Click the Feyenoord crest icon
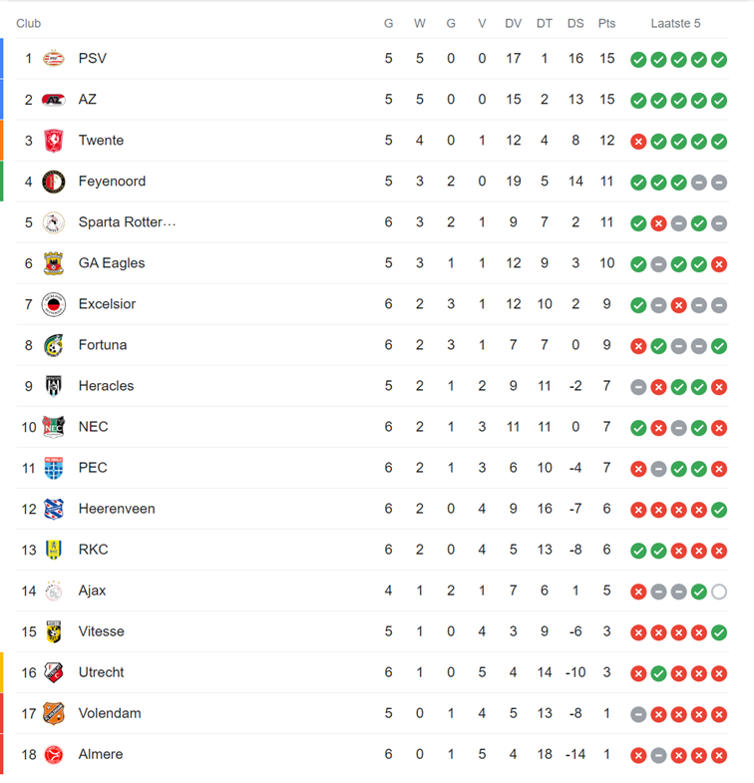The image size is (754, 783). coord(54,182)
